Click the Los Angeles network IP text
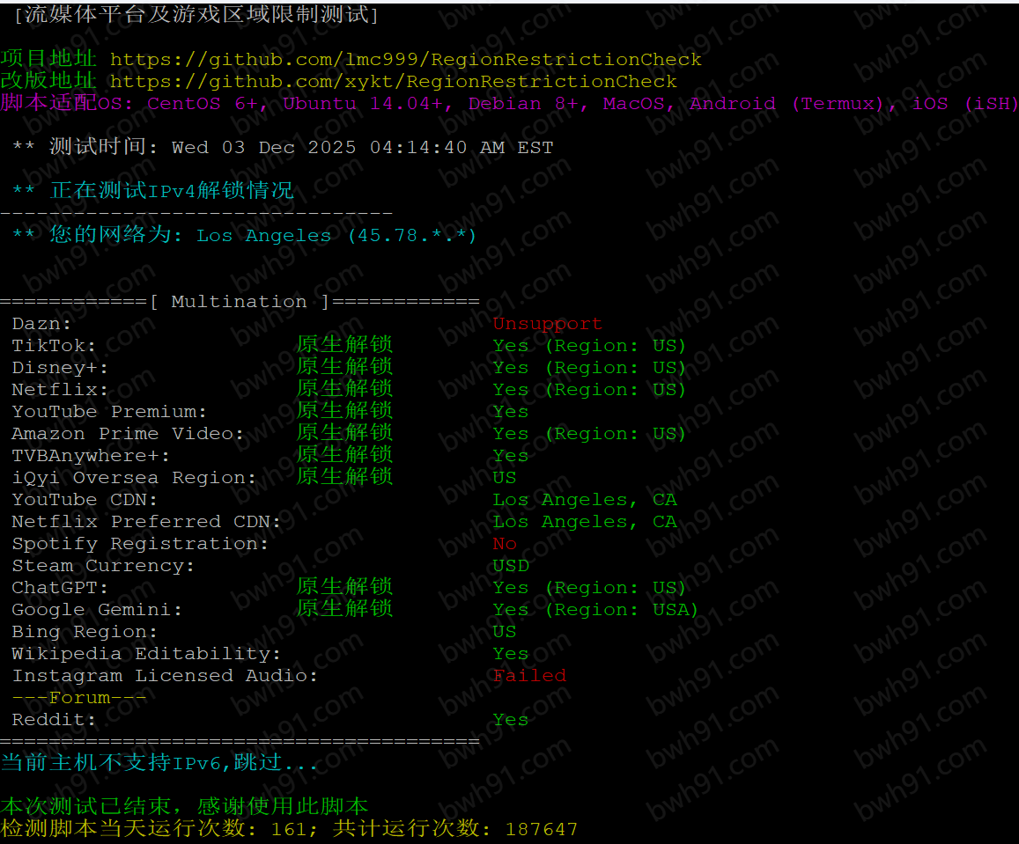The height and width of the screenshot is (844, 1019). point(336,236)
